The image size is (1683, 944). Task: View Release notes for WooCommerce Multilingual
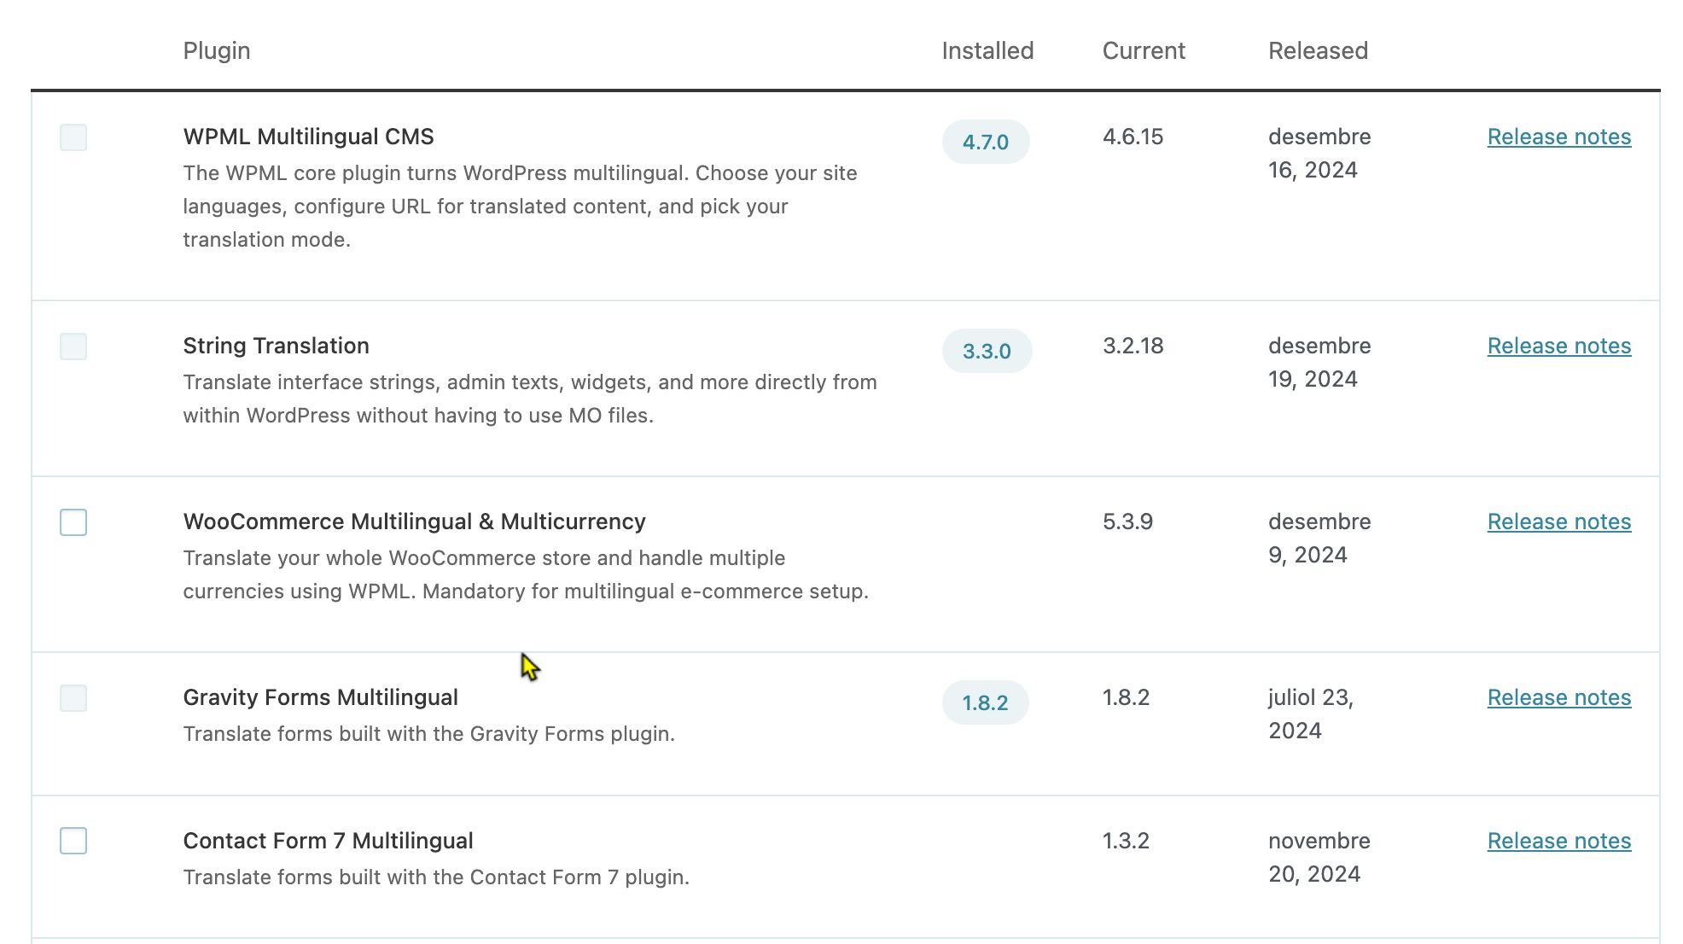click(x=1559, y=522)
